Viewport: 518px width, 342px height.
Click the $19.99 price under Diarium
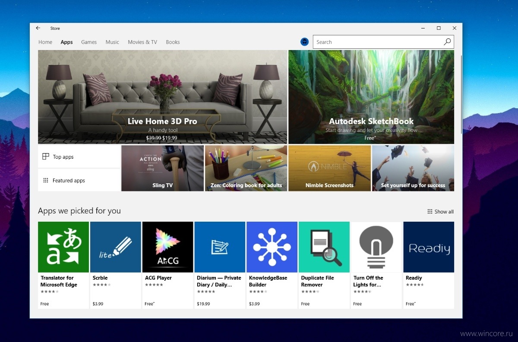click(203, 304)
